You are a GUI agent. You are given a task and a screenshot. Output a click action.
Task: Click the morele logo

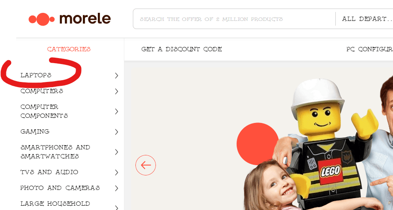point(70,19)
